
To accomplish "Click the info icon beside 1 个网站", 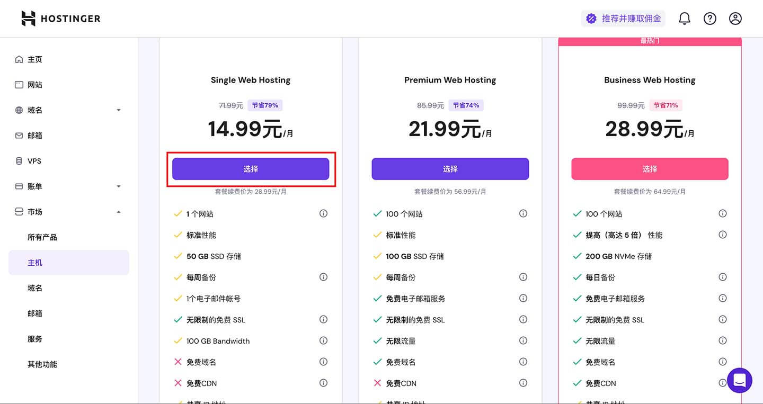I will click(x=323, y=213).
